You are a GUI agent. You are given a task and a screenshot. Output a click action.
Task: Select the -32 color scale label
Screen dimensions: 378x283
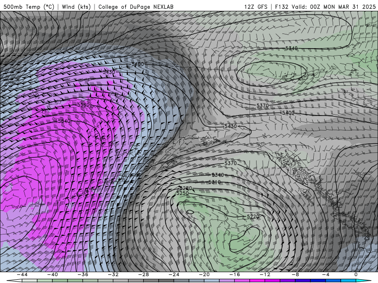113,275
